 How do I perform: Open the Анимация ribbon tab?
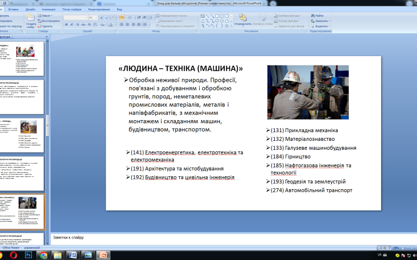pos(48,9)
